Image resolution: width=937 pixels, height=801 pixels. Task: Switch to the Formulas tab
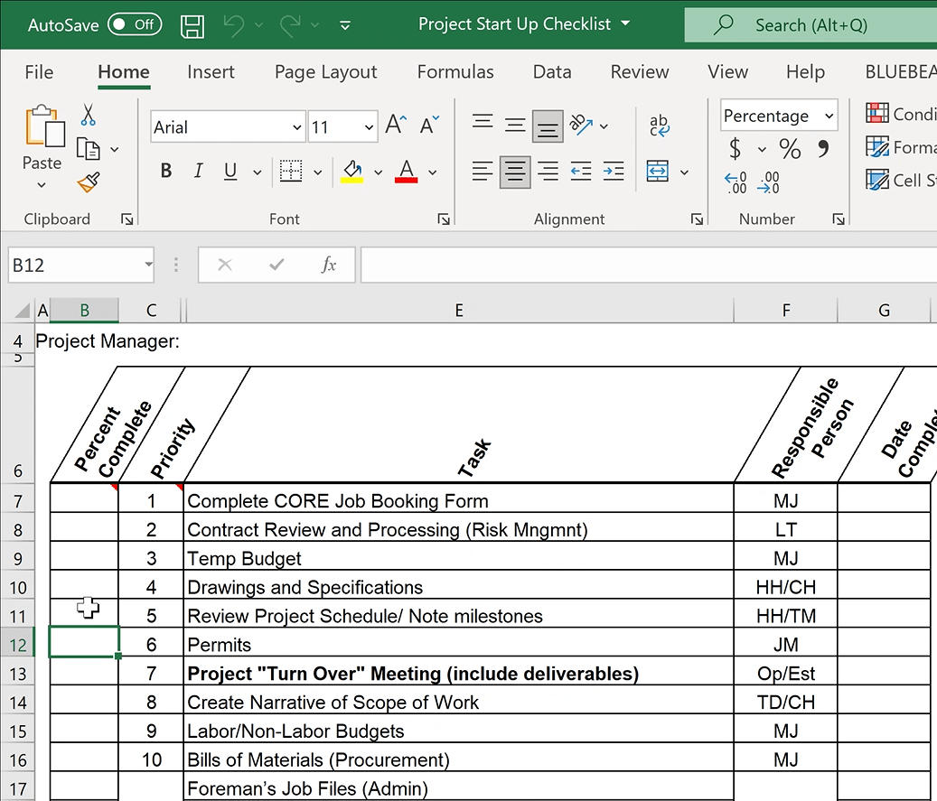455,72
